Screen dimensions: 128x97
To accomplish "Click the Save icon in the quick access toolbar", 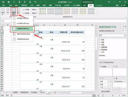I will click(3, 2).
